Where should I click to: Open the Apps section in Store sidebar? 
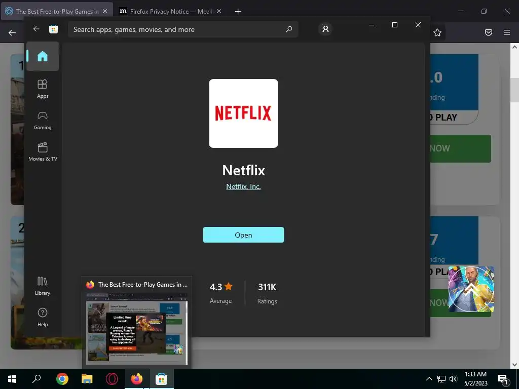[43, 89]
